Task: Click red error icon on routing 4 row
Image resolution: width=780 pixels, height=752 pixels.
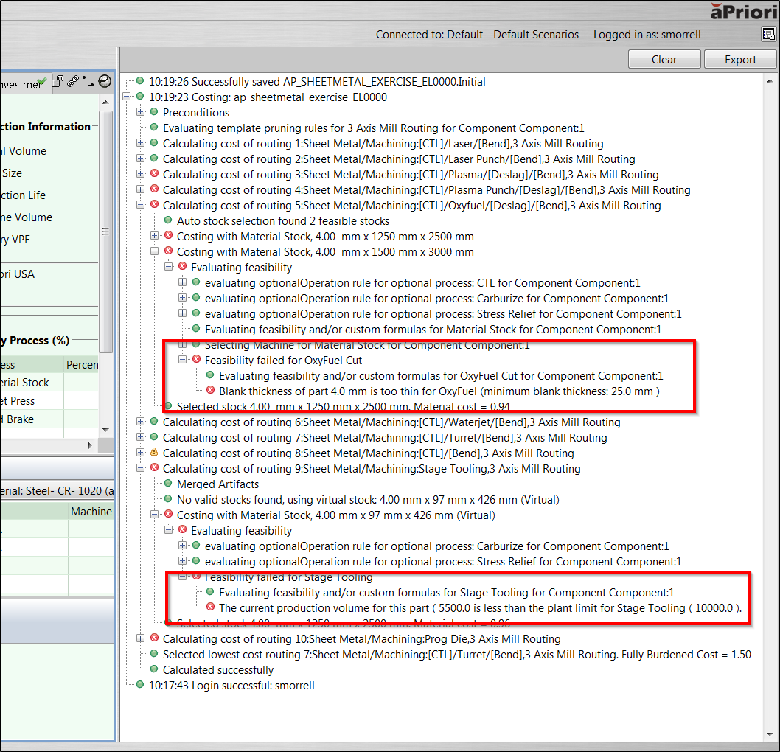Action: (154, 189)
